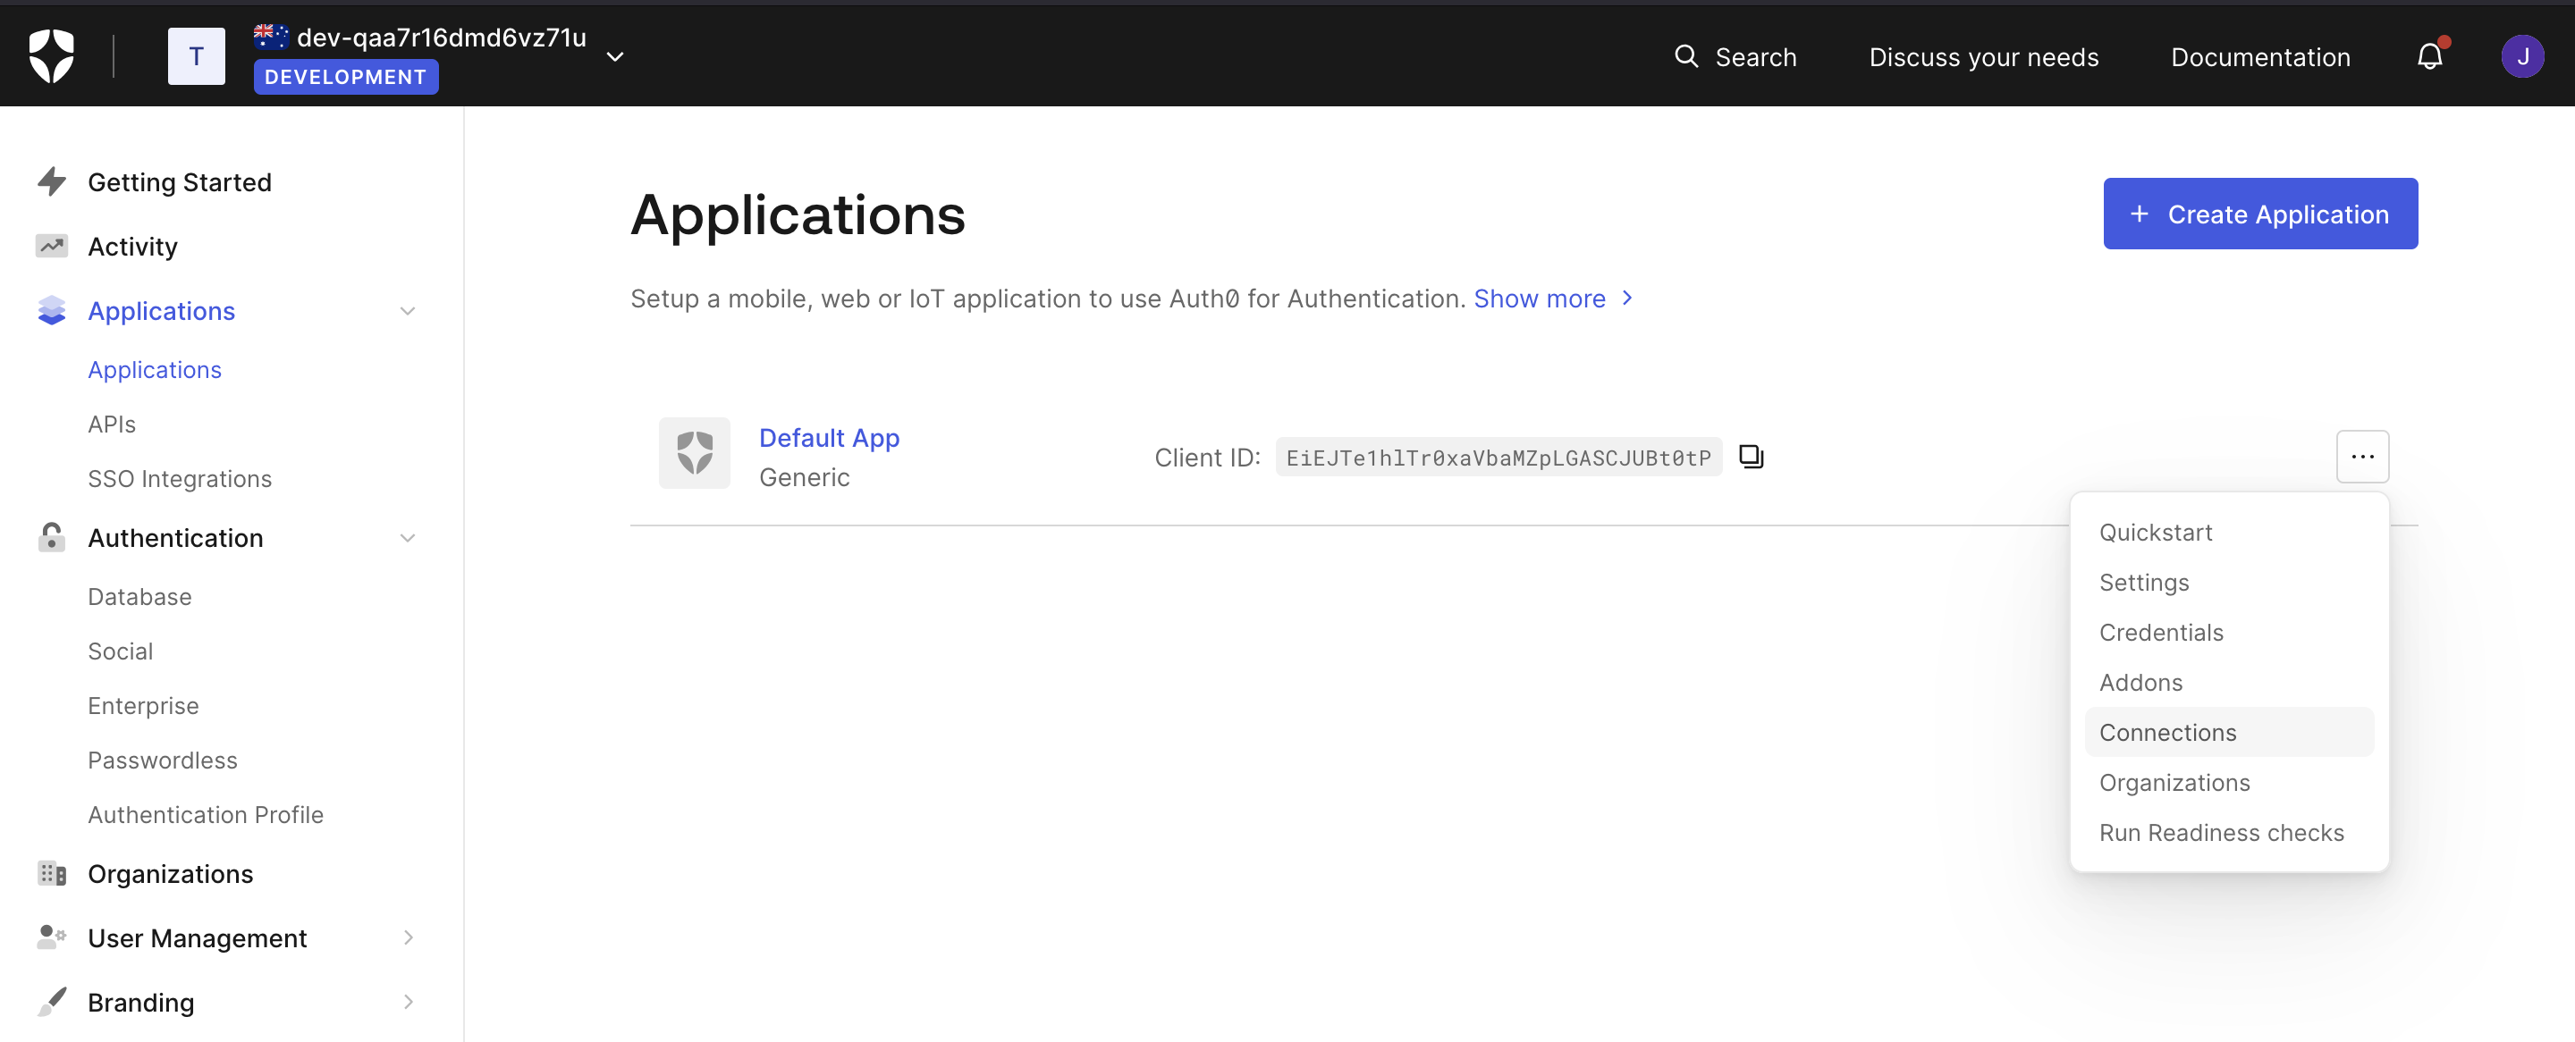Viewport: 2575px width, 1042px height.
Task: Click the search magnifier icon
Action: tap(1685, 56)
